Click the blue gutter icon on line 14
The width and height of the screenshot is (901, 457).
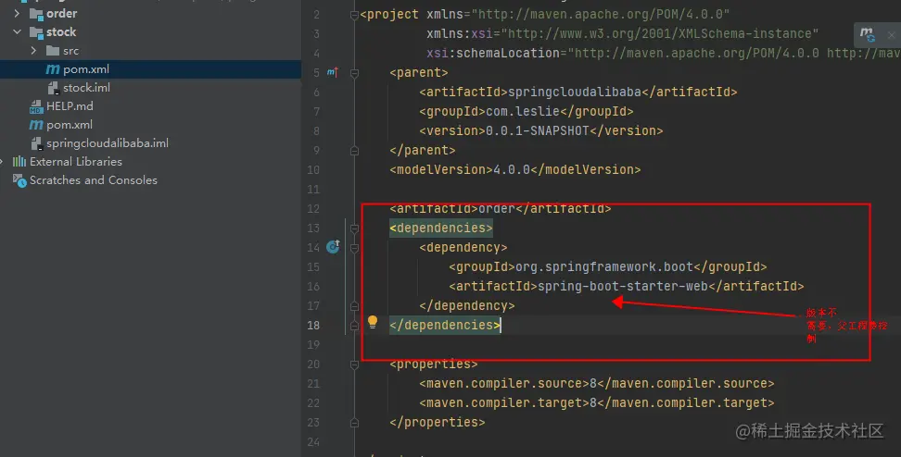pyautogui.click(x=333, y=247)
